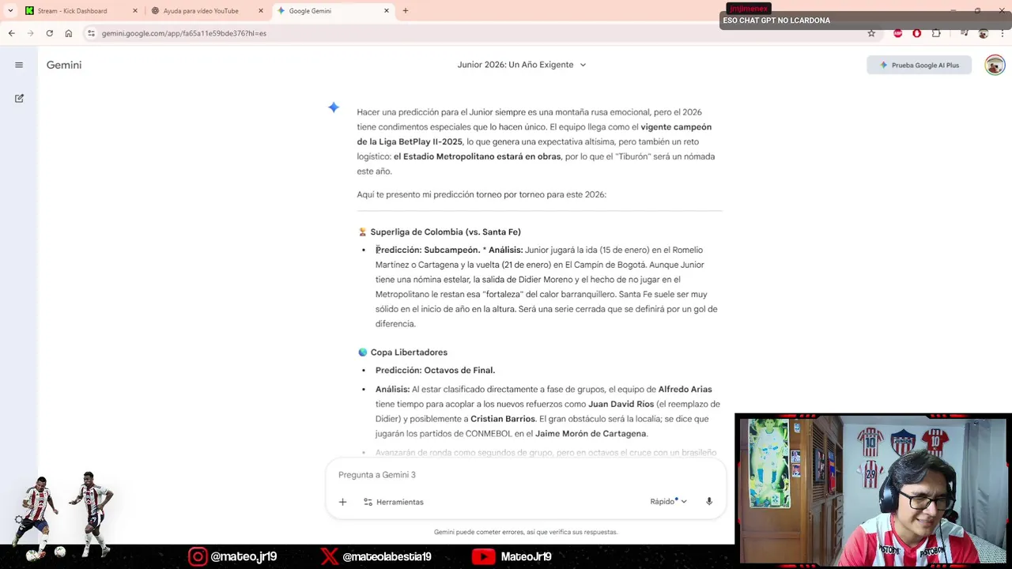The height and width of the screenshot is (569, 1012).
Task: Start a new chat with the pencil icon
Action: click(x=19, y=98)
